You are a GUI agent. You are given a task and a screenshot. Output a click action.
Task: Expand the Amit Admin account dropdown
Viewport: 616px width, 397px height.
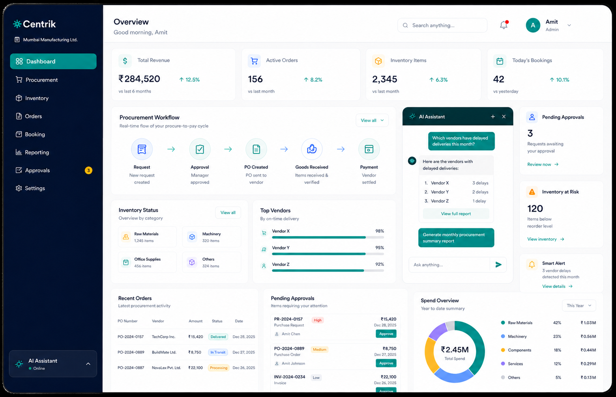point(569,25)
